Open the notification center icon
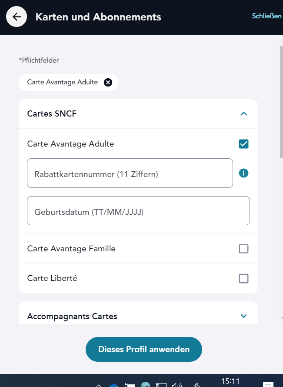 point(269,384)
